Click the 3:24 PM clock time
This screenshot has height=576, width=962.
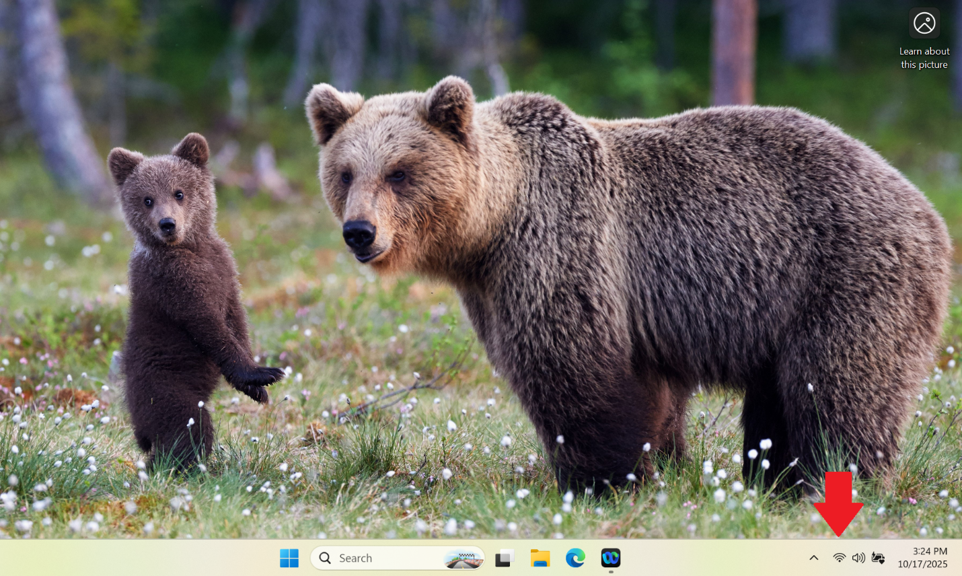click(x=930, y=551)
